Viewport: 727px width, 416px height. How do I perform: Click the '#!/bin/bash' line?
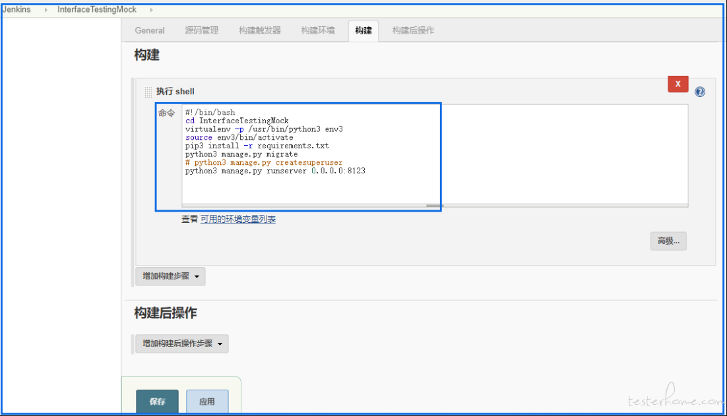[x=210, y=112]
